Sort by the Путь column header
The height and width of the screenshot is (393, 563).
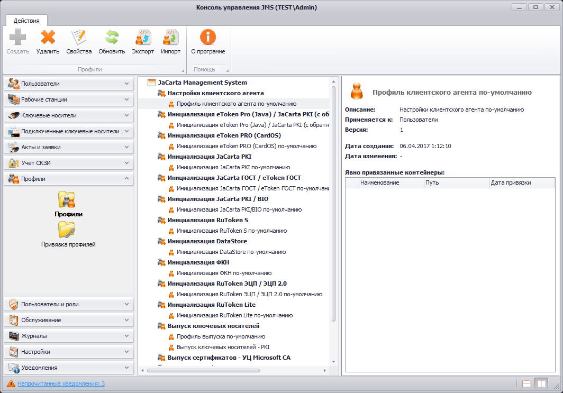tap(457, 182)
